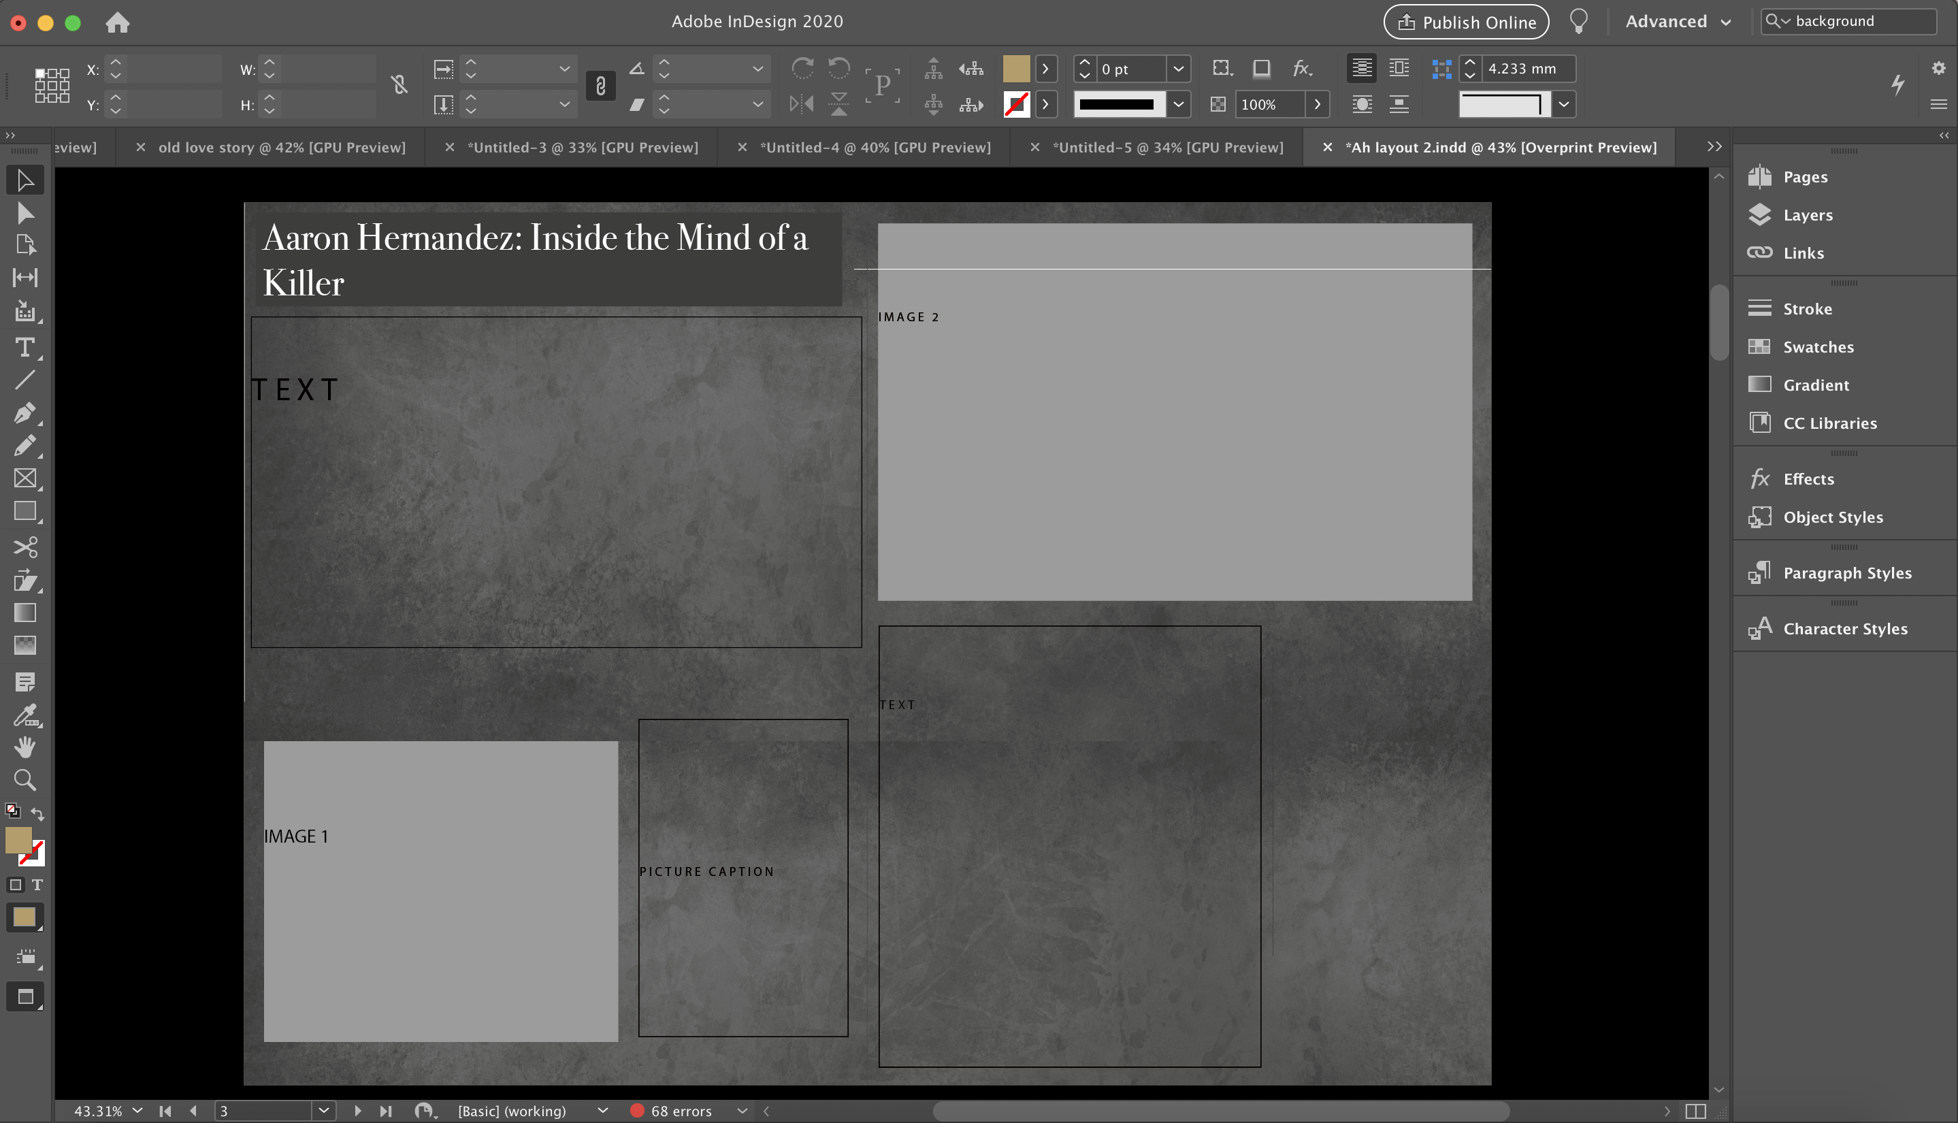Image resolution: width=1958 pixels, height=1123 pixels.
Task: Open stroke weight dropdown
Action: coord(1178,69)
